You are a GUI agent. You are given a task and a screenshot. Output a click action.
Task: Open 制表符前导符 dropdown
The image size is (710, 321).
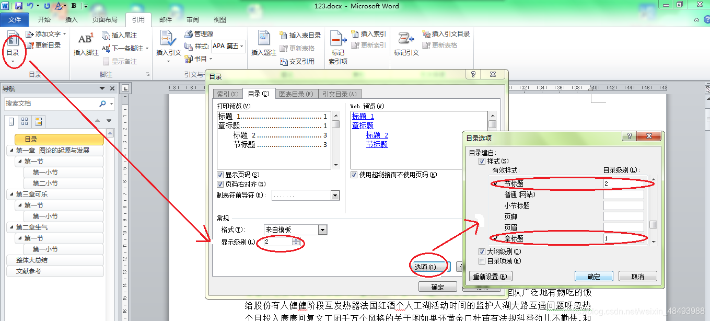point(335,196)
